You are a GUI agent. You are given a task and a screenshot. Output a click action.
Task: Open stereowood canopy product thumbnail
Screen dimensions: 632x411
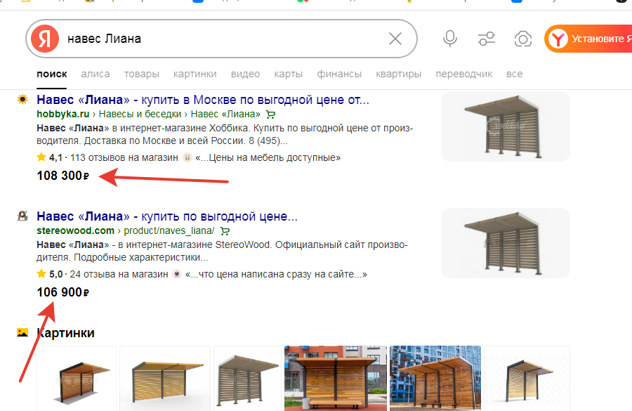tap(506, 243)
